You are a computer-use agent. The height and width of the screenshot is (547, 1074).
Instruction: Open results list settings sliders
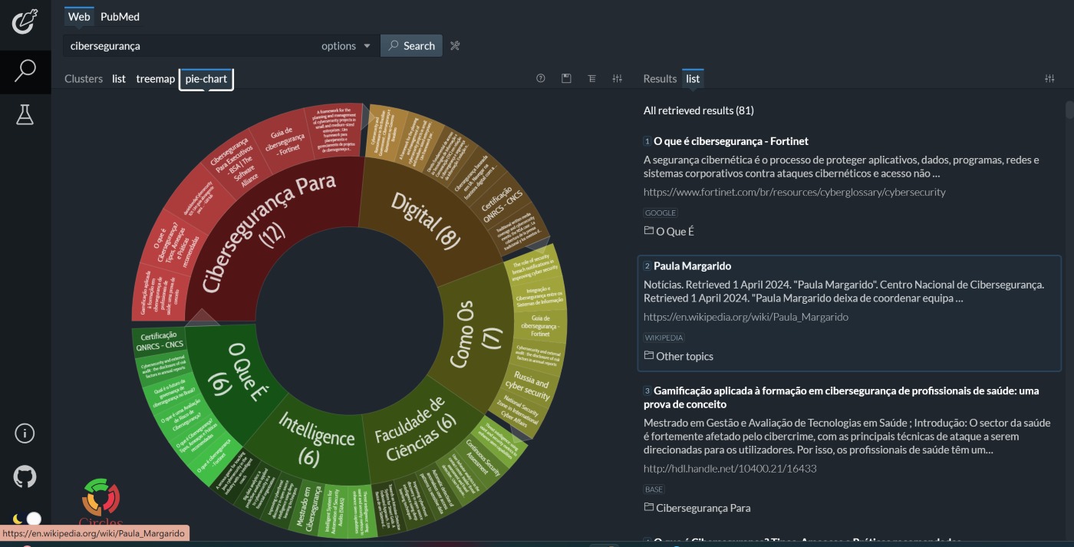(x=1050, y=78)
